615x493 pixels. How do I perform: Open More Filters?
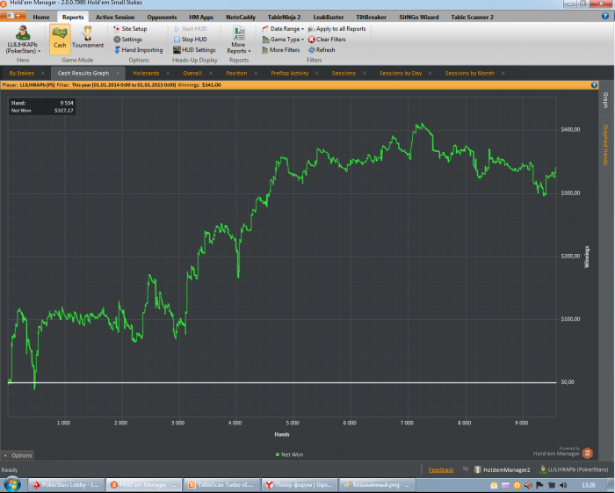[x=280, y=50]
